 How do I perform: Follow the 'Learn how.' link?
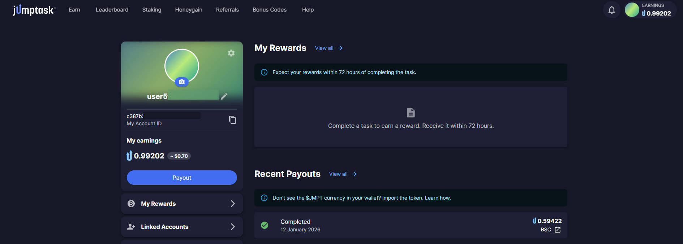click(438, 198)
